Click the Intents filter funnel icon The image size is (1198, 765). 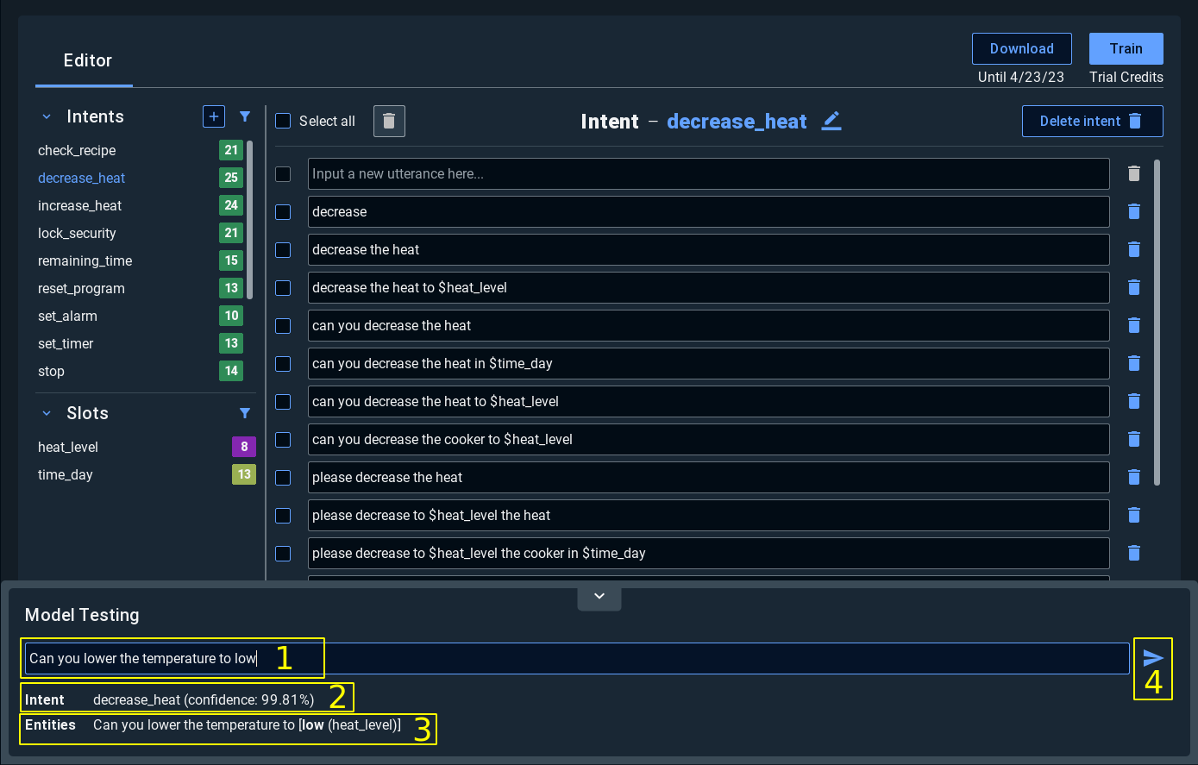click(245, 116)
